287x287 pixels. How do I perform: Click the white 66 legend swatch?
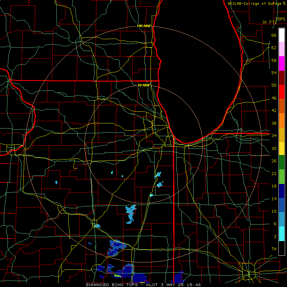pos(282,35)
